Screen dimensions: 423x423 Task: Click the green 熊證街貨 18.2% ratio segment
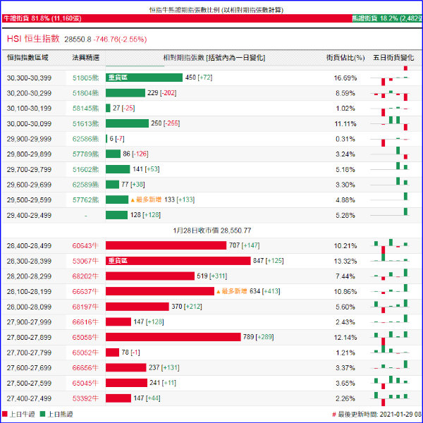tap(387, 18)
